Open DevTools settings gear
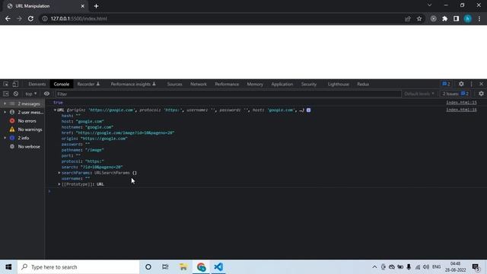Viewport: 487px width, 274px height. (461, 84)
